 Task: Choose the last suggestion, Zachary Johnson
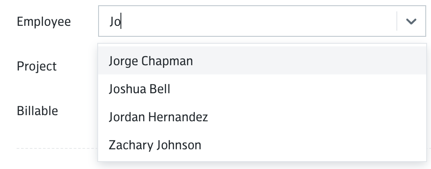[262, 145]
